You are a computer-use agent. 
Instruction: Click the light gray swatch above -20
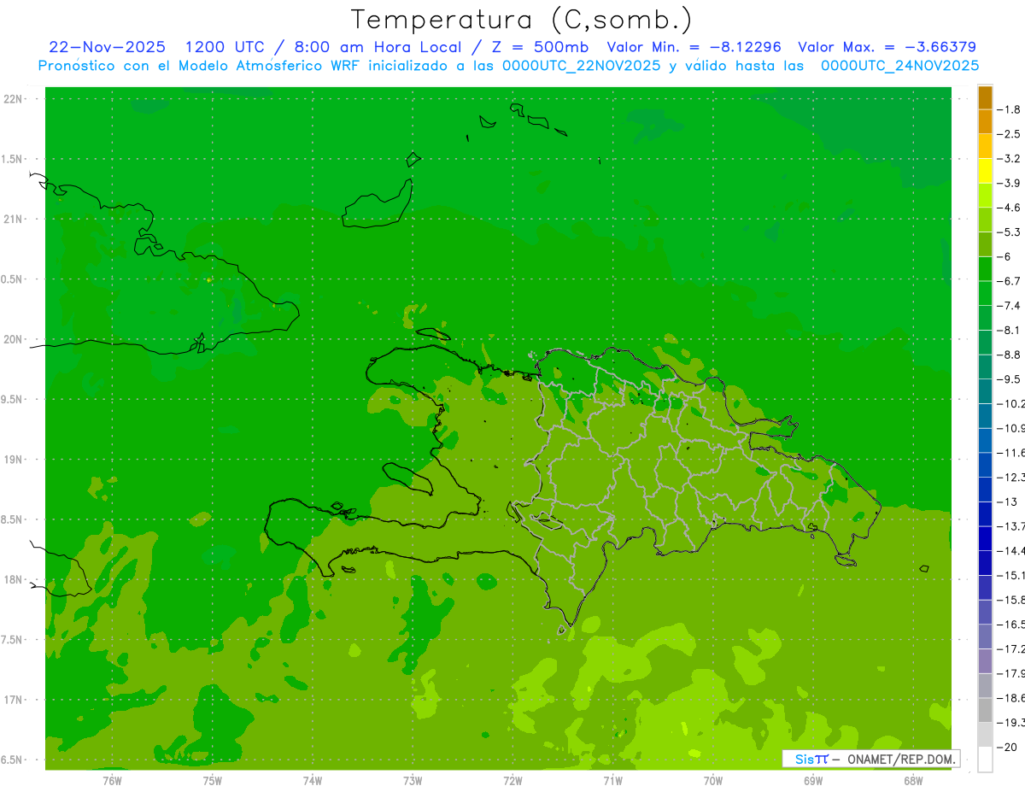pos(985,734)
